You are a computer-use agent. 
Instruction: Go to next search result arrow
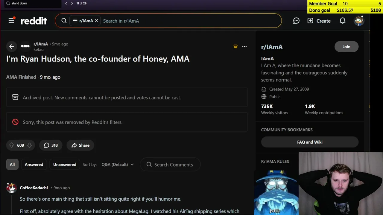click(72, 3)
